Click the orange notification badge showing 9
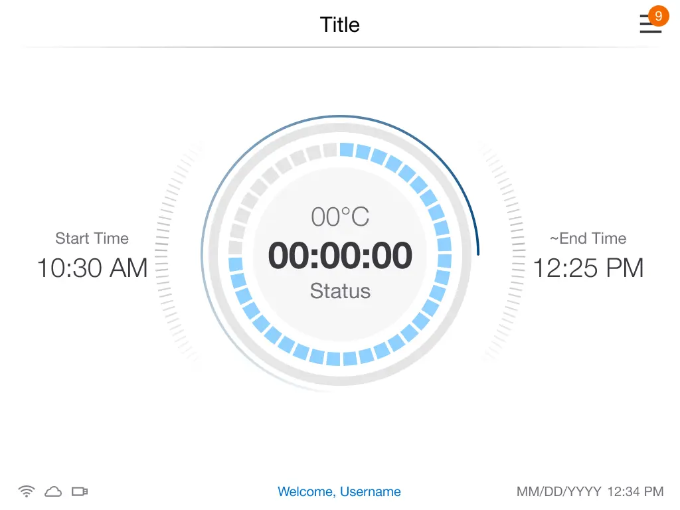680x510 pixels. click(x=658, y=16)
